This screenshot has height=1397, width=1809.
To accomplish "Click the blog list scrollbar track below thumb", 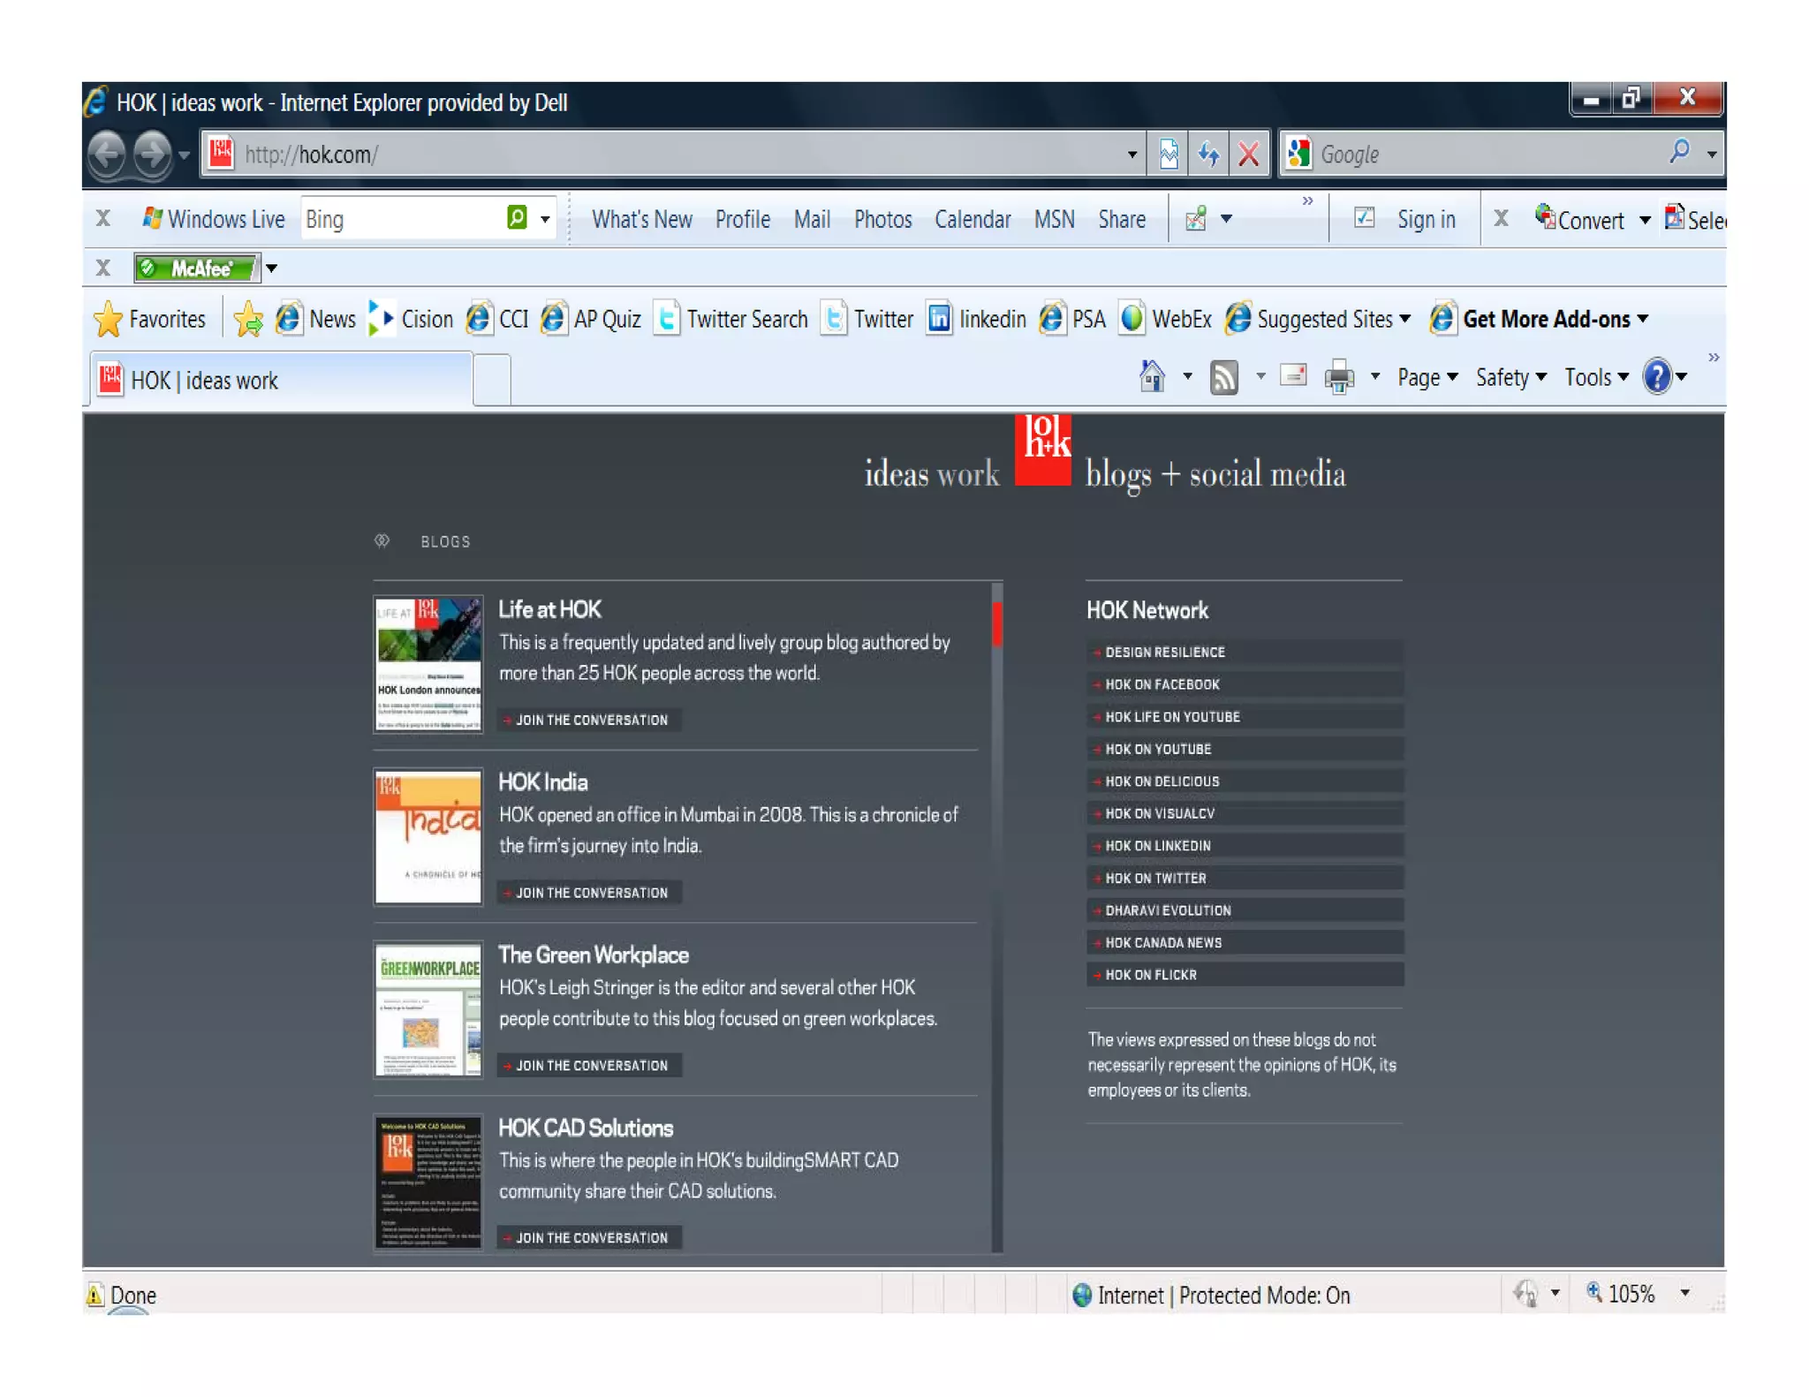I will point(997,949).
